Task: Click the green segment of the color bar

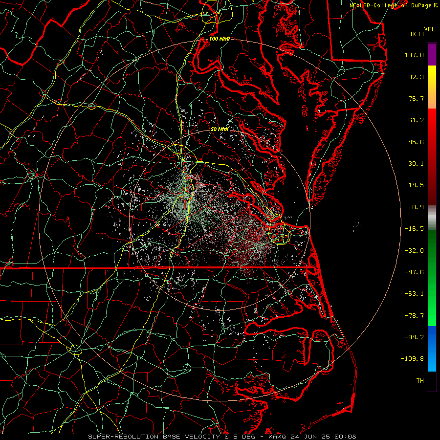Action: 432,278
